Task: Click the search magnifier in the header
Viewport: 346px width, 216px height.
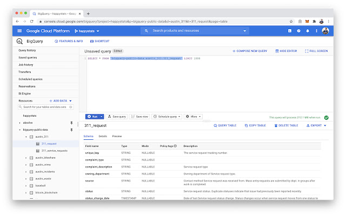Action: point(146,31)
